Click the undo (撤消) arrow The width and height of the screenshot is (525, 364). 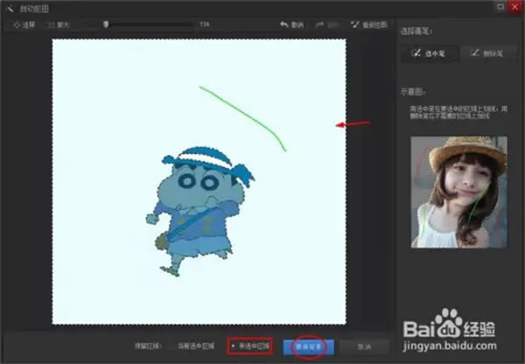[283, 24]
